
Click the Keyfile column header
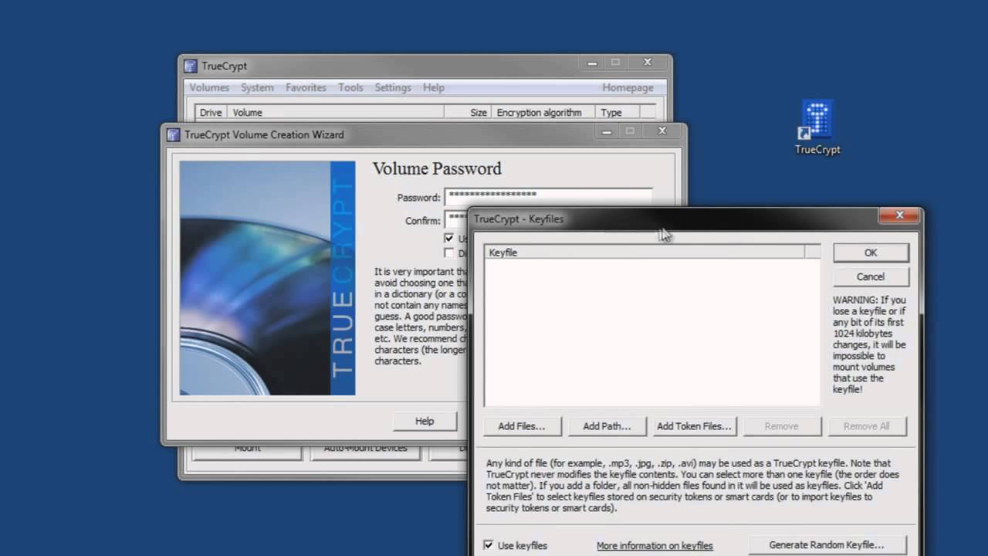[x=645, y=253]
